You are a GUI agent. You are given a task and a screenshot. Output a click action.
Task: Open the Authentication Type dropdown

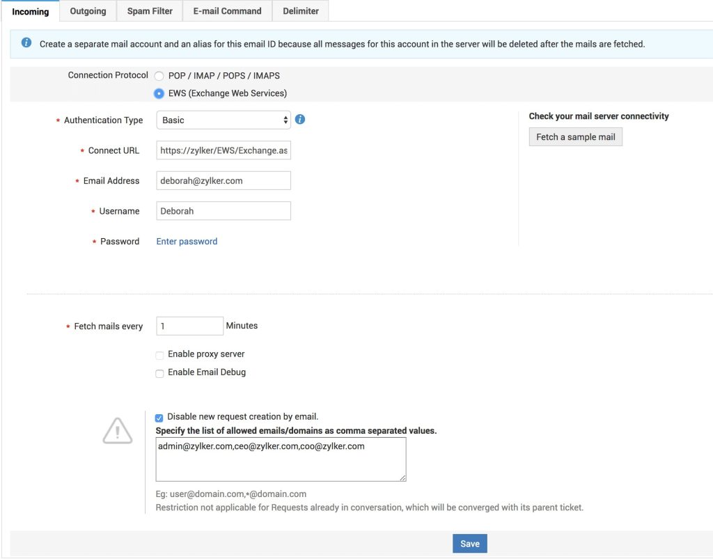(224, 120)
